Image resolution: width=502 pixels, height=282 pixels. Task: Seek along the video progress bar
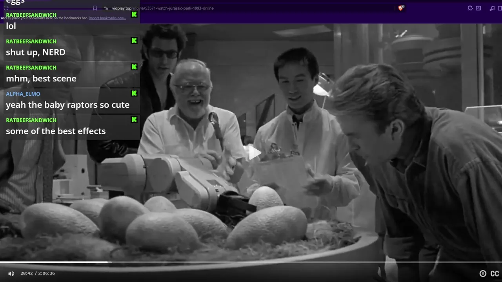(251, 262)
